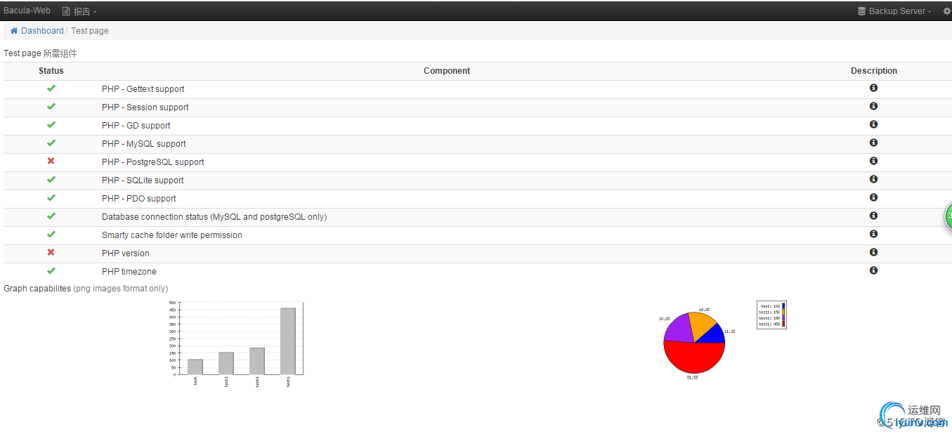Click red cross icon beside PHP version
This screenshot has height=434, width=952.
point(51,253)
